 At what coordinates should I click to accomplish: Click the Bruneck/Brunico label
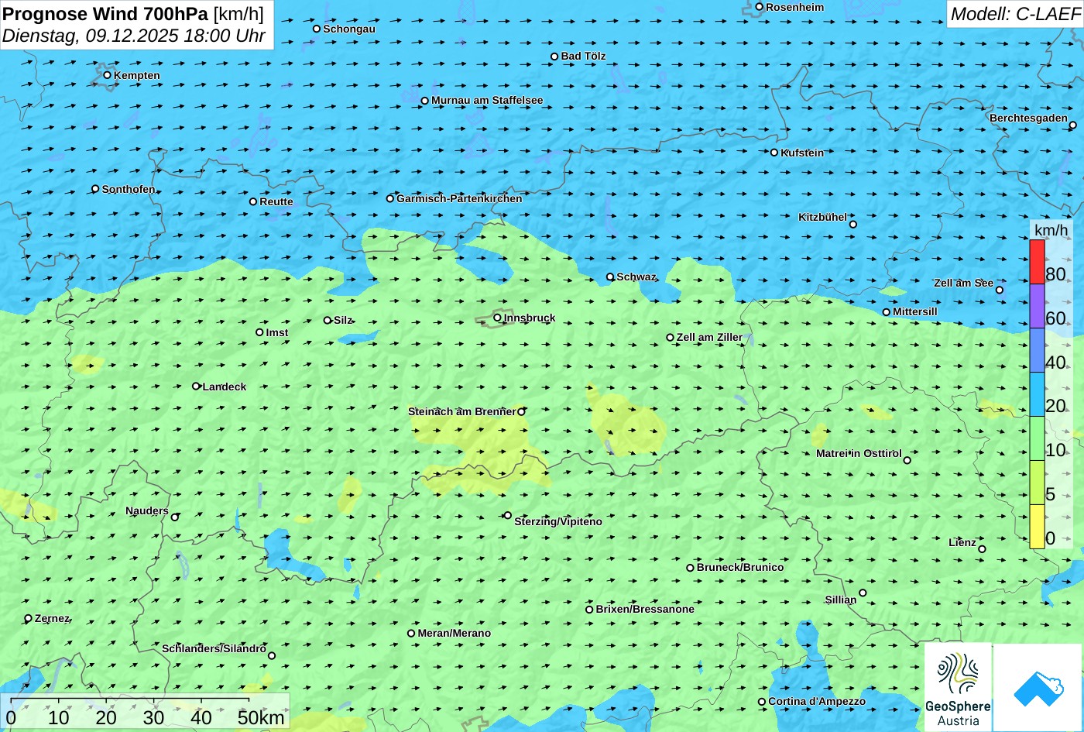click(x=740, y=567)
